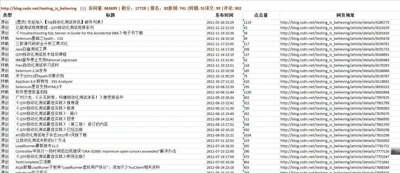Select the Selenium 2.26发布 title cell
This screenshot has height=173, width=400.
coord(111,71)
